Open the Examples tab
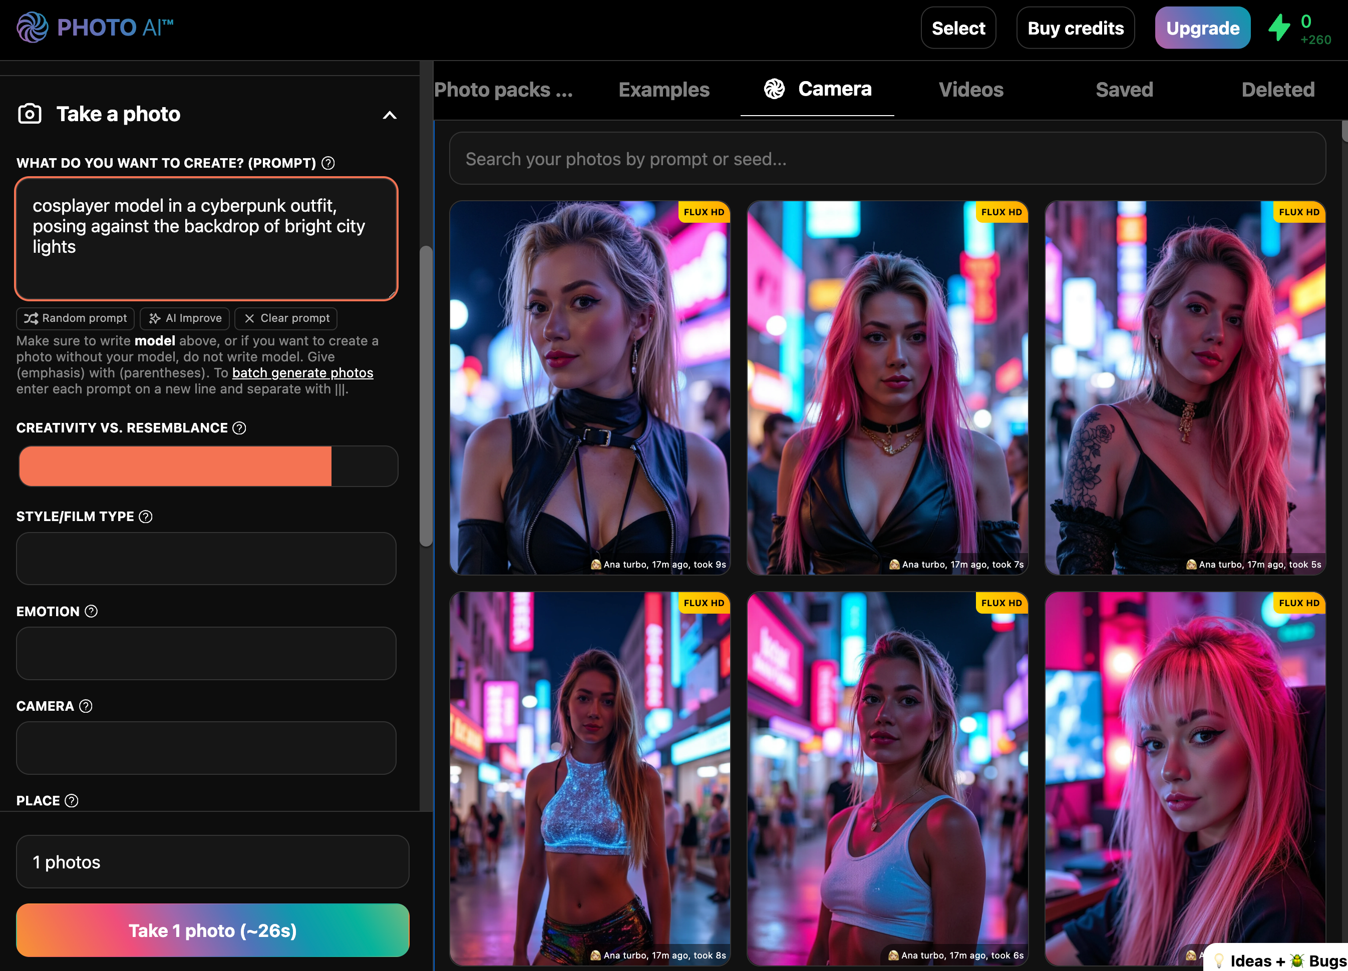Image resolution: width=1348 pixels, height=971 pixels. coord(664,90)
